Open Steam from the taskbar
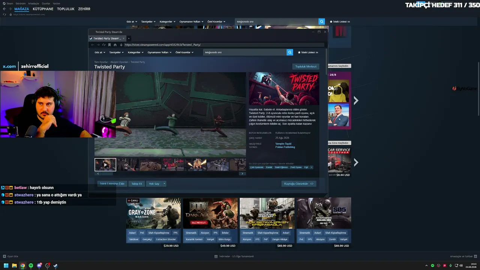 click(x=55, y=266)
